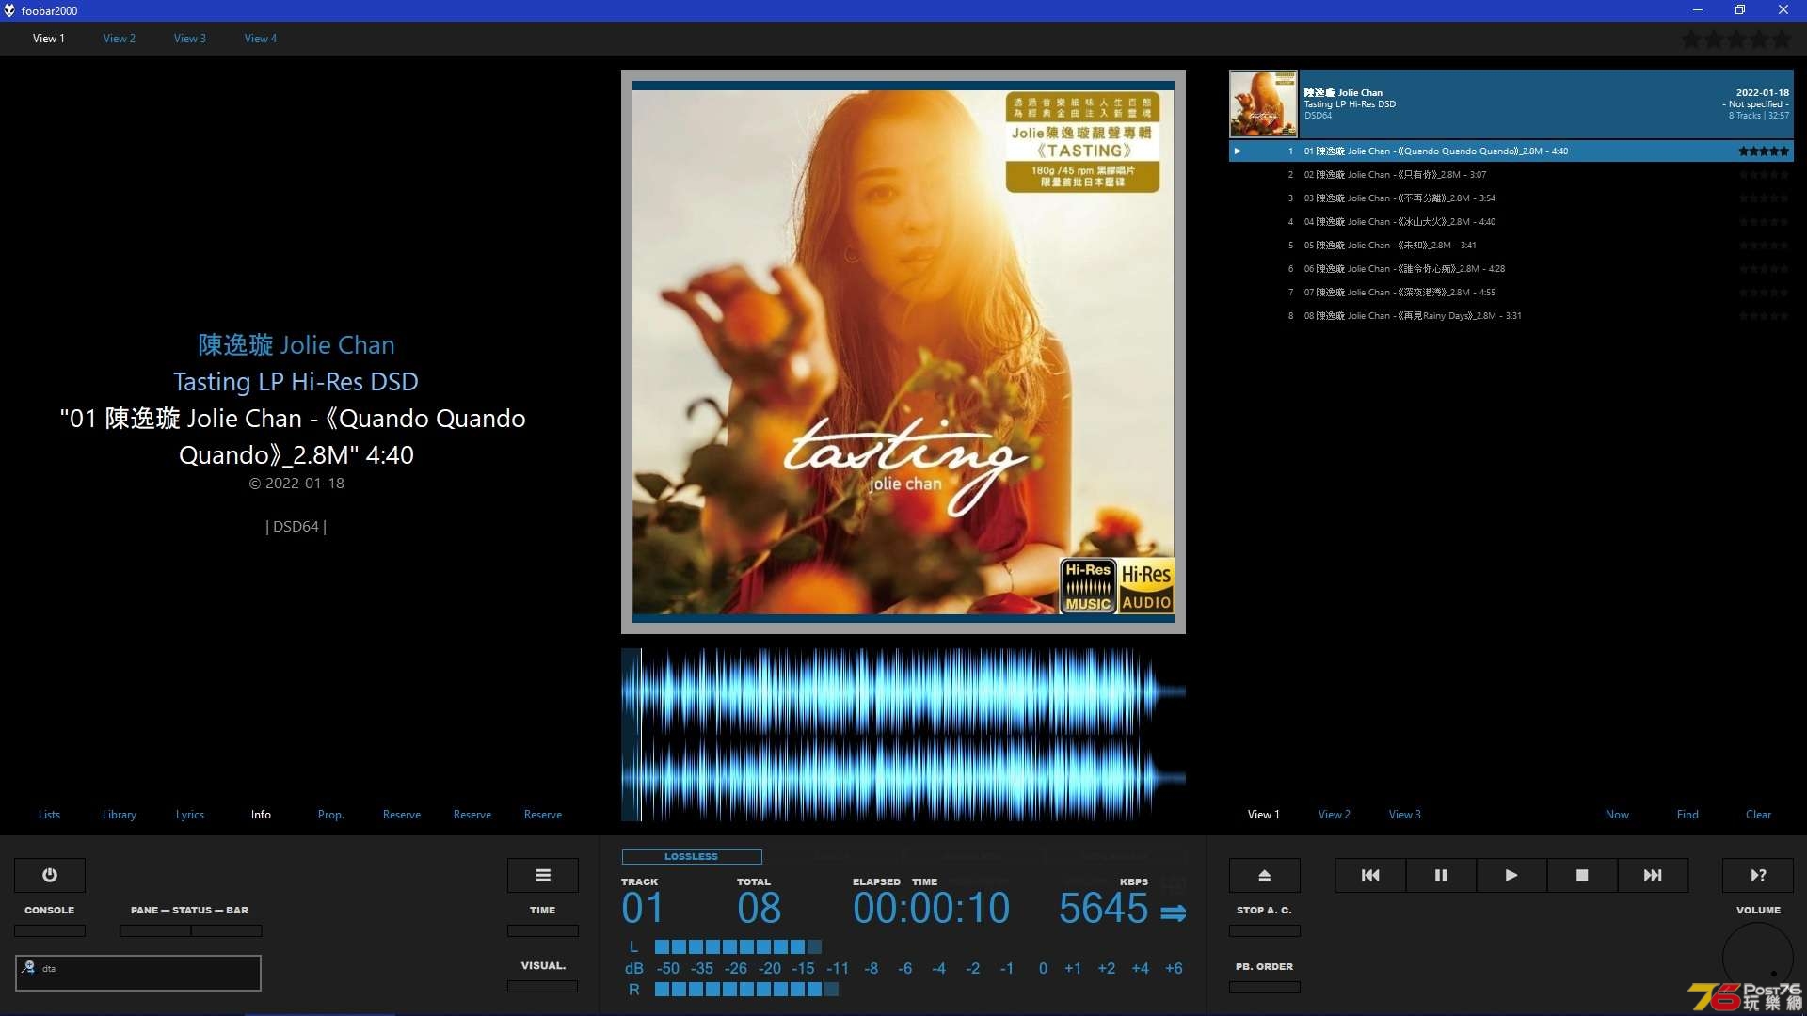Select track 7 《深夜港灣》 in playlist
This screenshot has width=1807, height=1016.
pos(1511,293)
